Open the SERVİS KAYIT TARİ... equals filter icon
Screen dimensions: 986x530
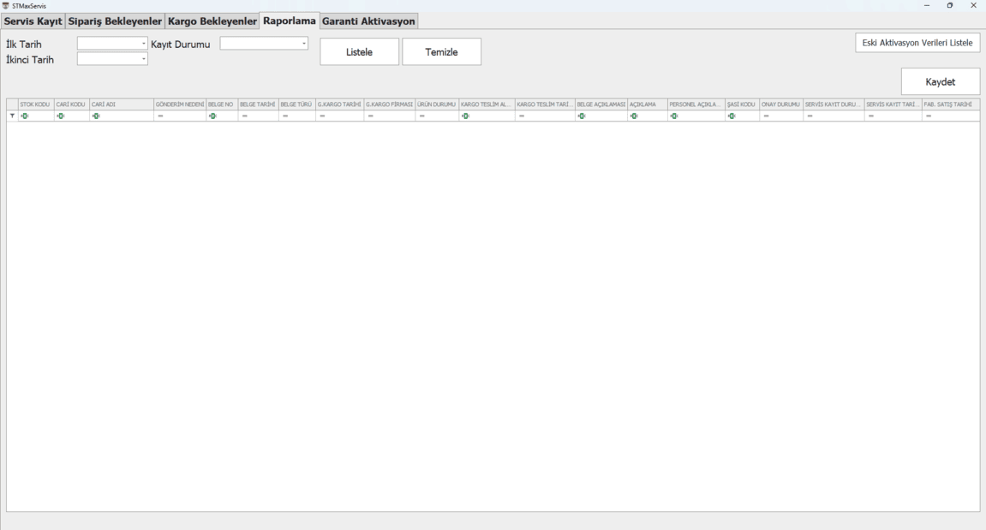(x=871, y=116)
